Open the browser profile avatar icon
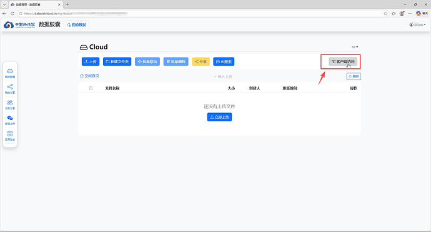 click(402, 13)
